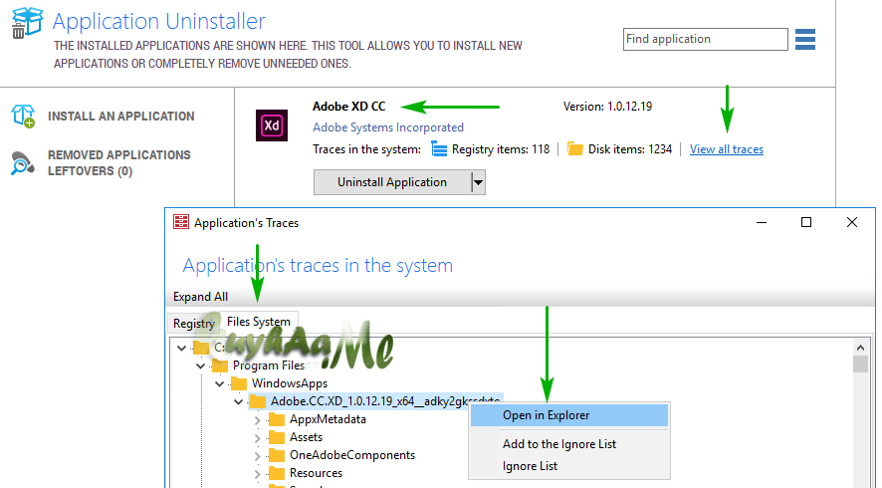Collapse the Adobe.CC.XD folder node
This screenshot has height=488, width=882.
click(x=239, y=402)
